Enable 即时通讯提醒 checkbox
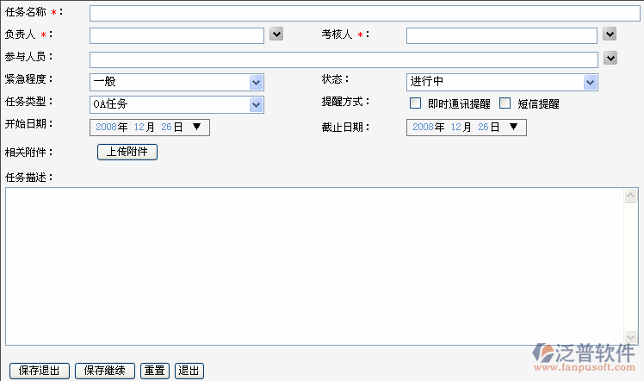 coord(415,103)
